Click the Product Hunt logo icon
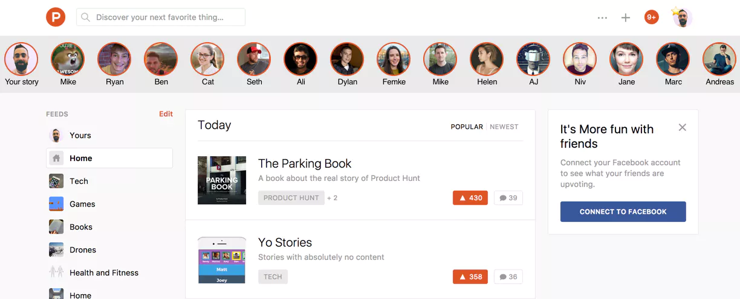The width and height of the screenshot is (740, 299). 56,17
